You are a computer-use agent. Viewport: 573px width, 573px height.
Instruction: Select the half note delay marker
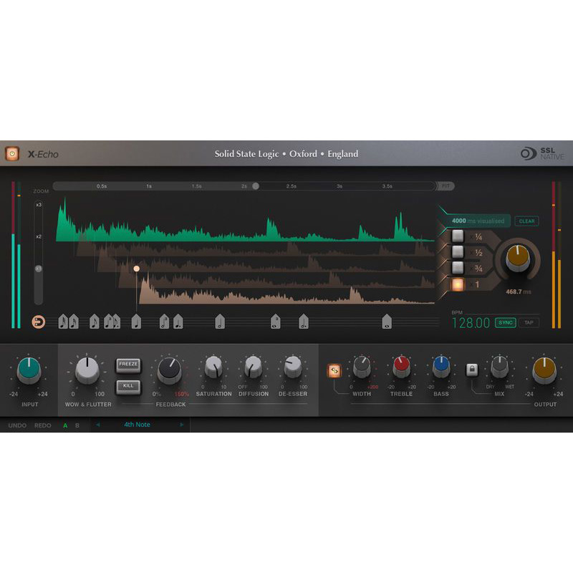tap(220, 322)
